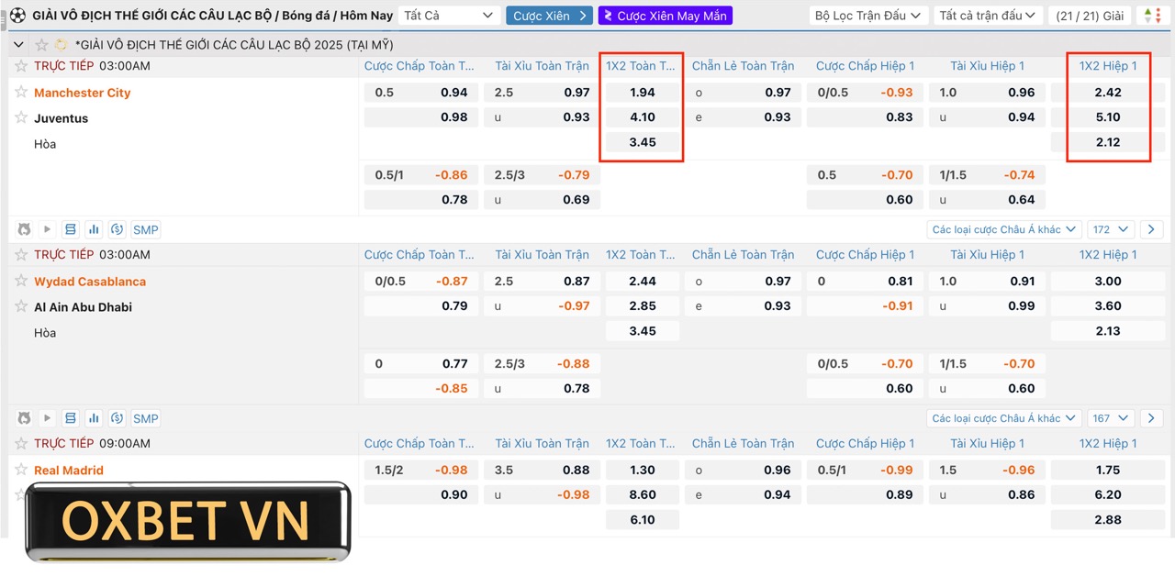Image resolution: width=1175 pixels, height=587 pixels.
Task: Open the 'Tất Cả' dropdown
Action: coord(449,16)
